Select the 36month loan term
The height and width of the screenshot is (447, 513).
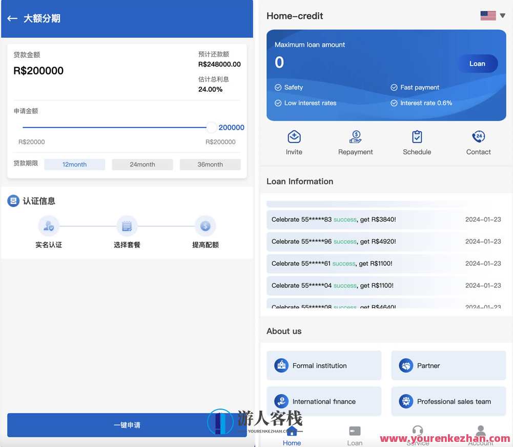[210, 164]
